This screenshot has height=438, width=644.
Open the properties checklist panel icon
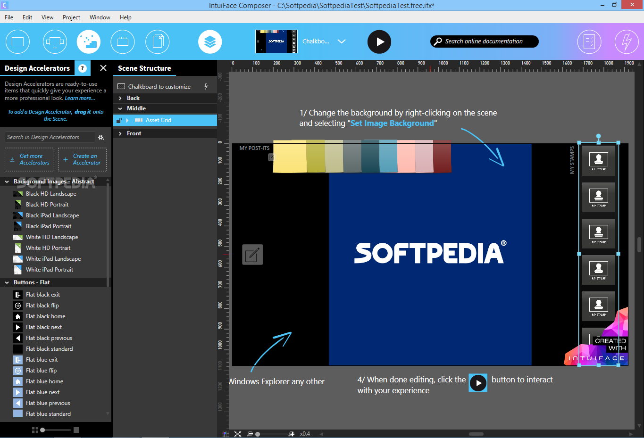tap(589, 41)
